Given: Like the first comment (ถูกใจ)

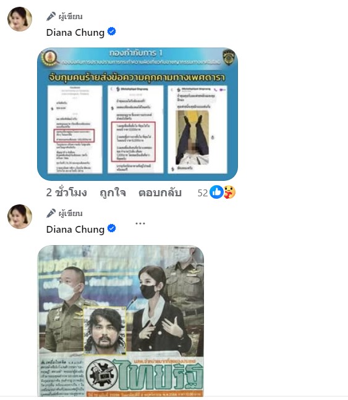Looking at the screenshot, I should point(112,193).
